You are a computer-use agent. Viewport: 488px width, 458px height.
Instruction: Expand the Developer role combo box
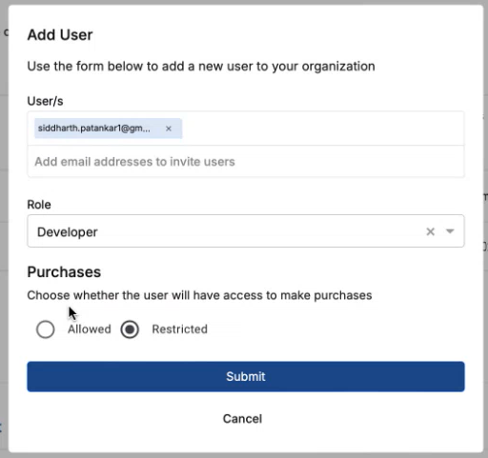pyautogui.click(x=246, y=231)
